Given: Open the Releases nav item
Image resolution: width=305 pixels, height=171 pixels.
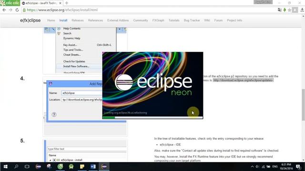Looking at the screenshot, I should click(77, 20).
